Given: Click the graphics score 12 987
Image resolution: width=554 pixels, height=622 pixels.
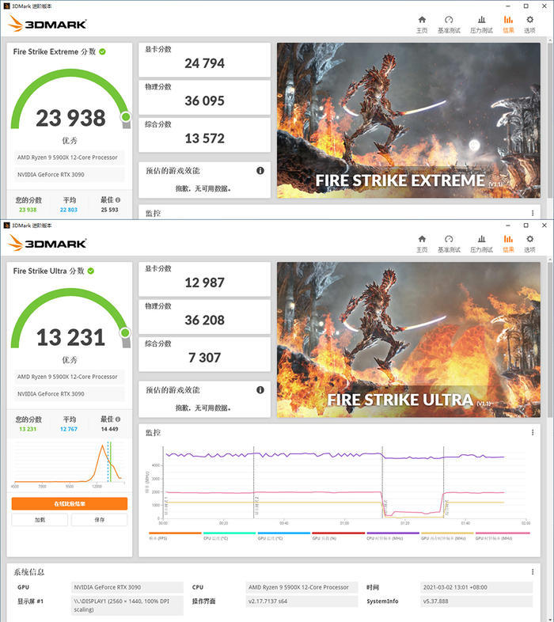Looking at the screenshot, I should pos(204,283).
